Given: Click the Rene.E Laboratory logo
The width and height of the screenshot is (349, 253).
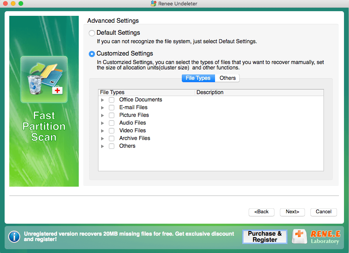Looking at the screenshot, I should point(325,237).
